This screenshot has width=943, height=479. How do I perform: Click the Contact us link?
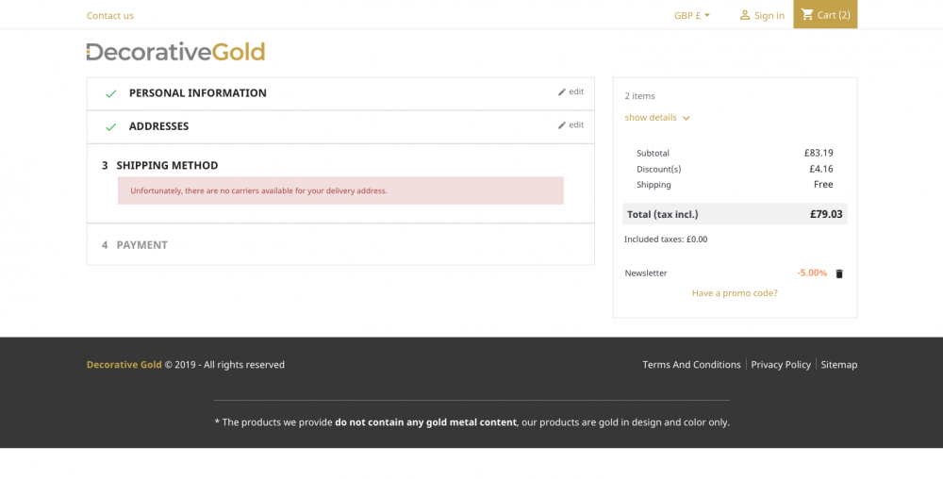(x=110, y=16)
